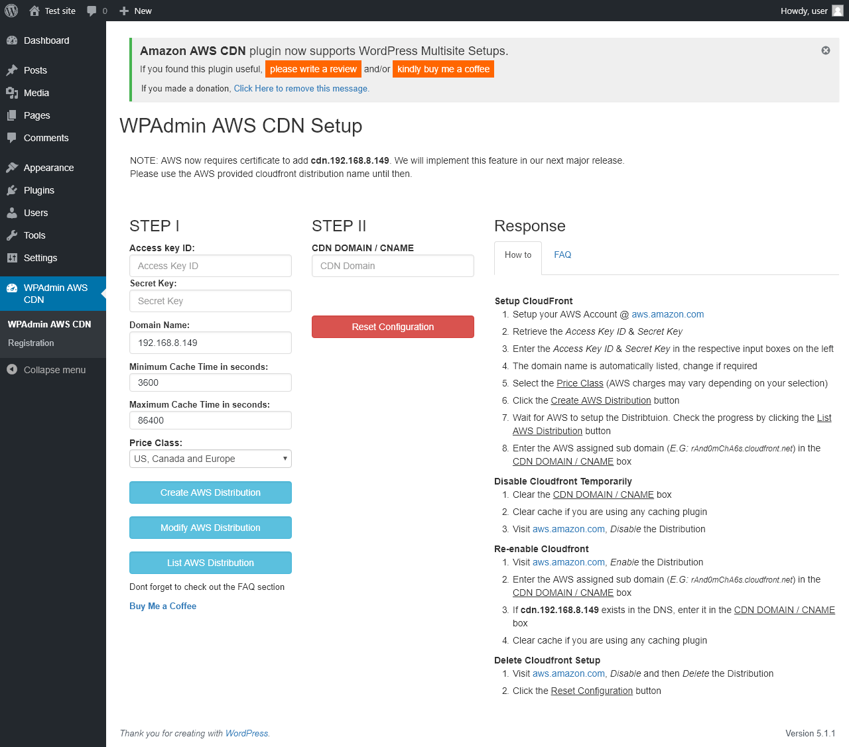The image size is (849, 747).
Task: Click the Posts pushpin icon
Action: coord(12,70)
